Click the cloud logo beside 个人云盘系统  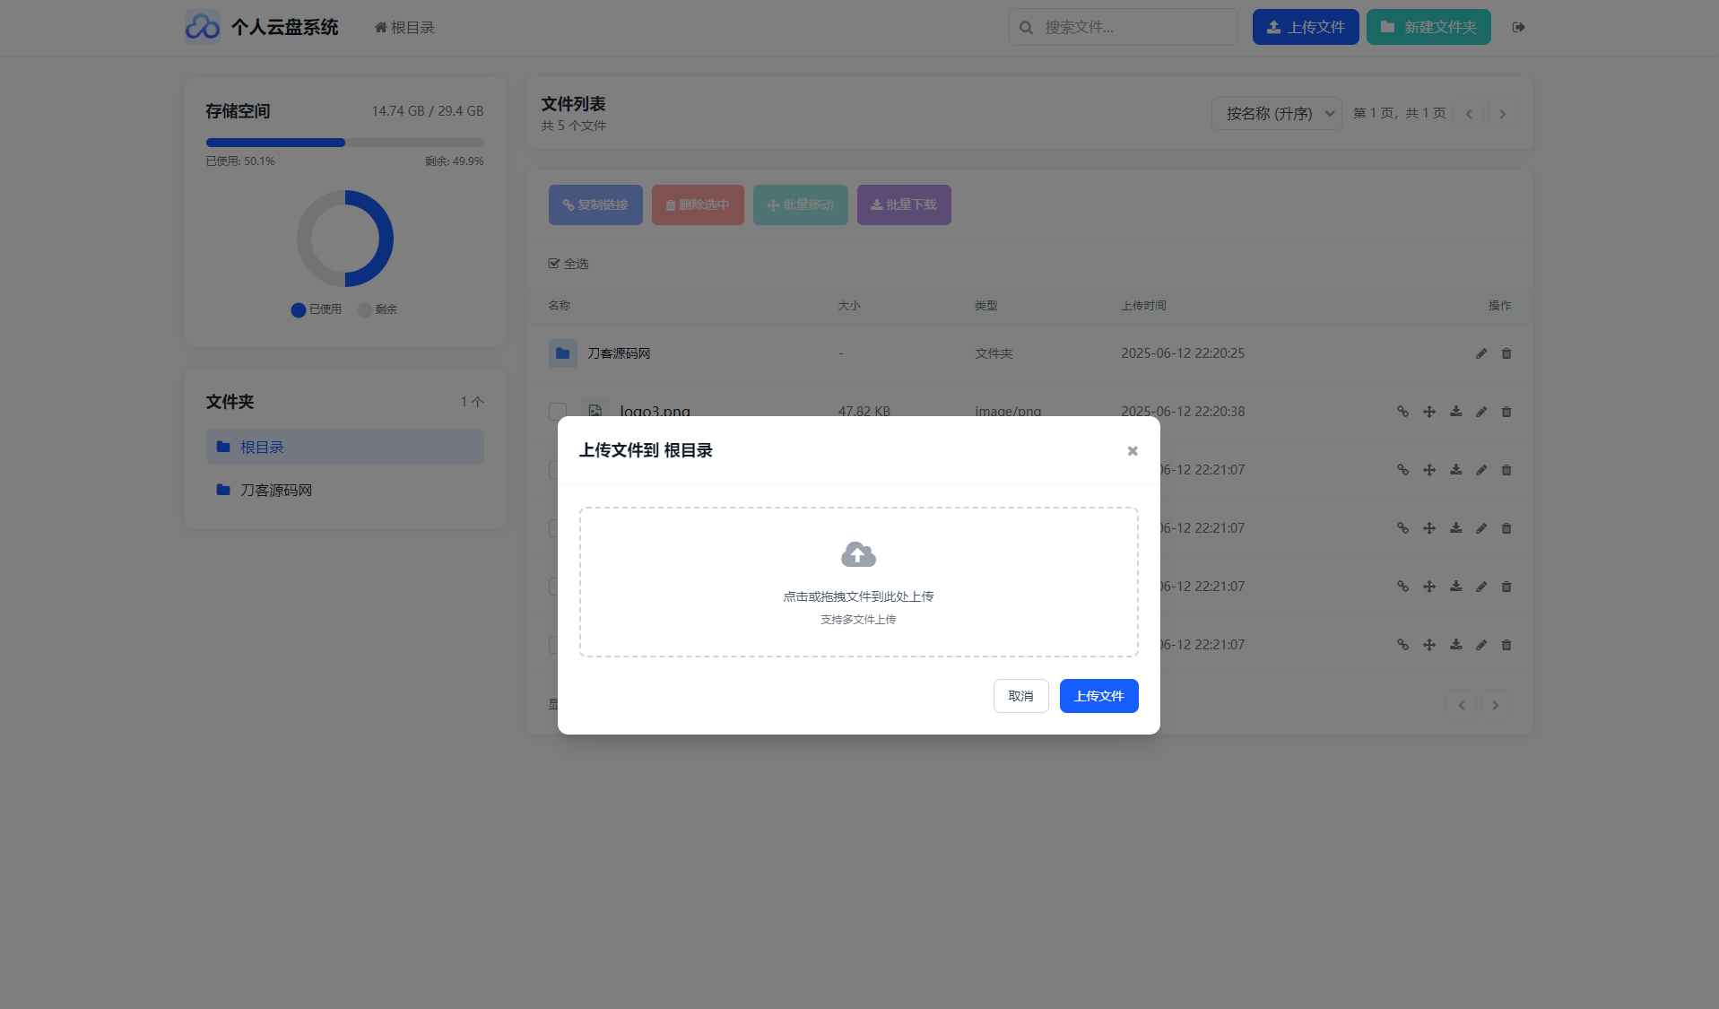203,27
